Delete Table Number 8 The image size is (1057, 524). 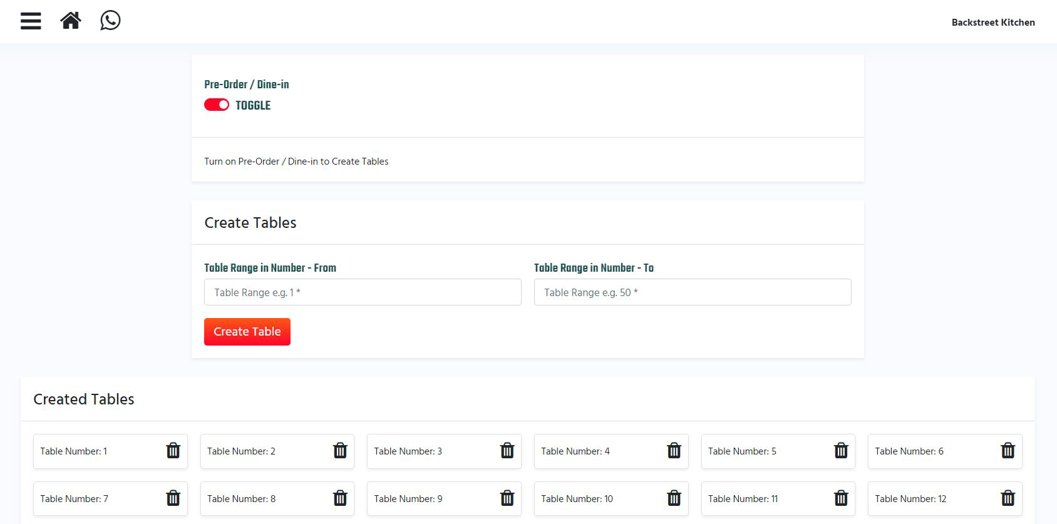340,498
